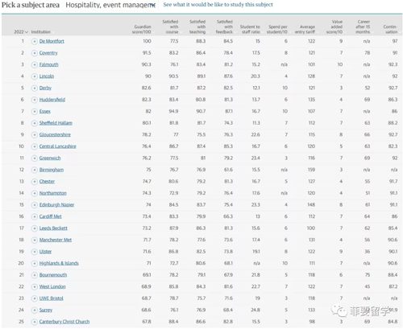Open the Highlands & Islands link

tap(59, 263)
